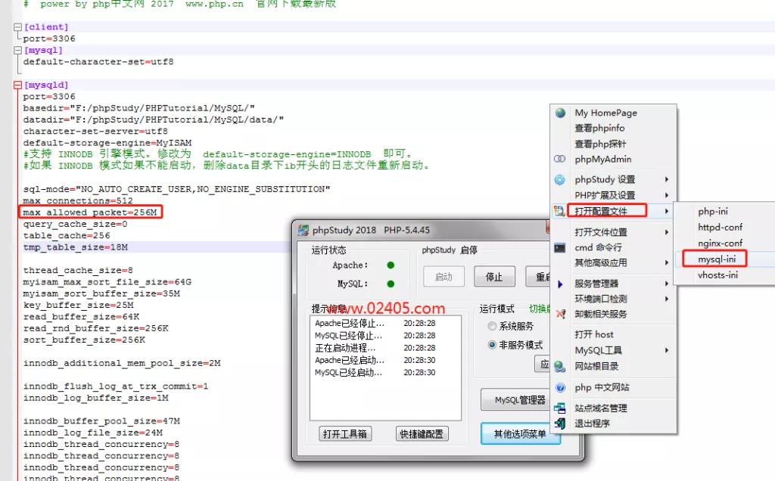
Task: Click the service manager arrow icon
Action: pyautogui.click(x=560, y=284)
